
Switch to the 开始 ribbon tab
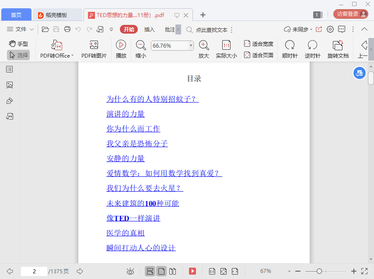pyautogui.click(x=129, y=30)
